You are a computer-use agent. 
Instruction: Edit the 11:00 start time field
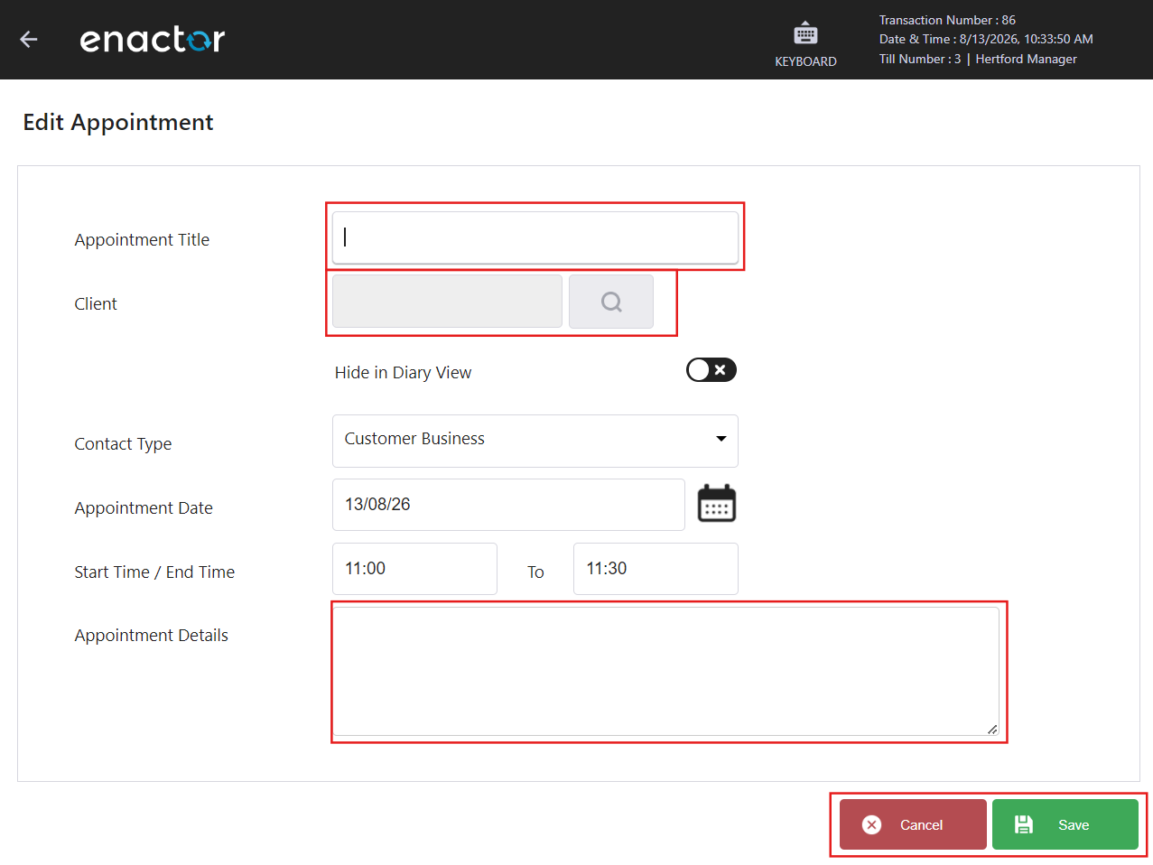pyautogui.click(x=414, y=569)
